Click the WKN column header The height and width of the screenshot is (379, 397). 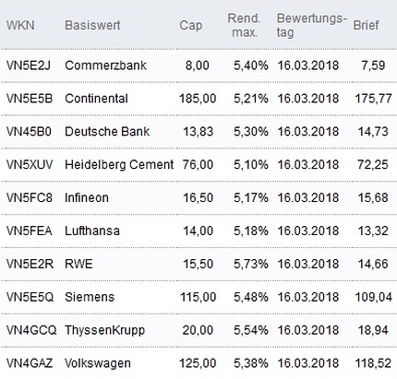click(x=20, y=25)
